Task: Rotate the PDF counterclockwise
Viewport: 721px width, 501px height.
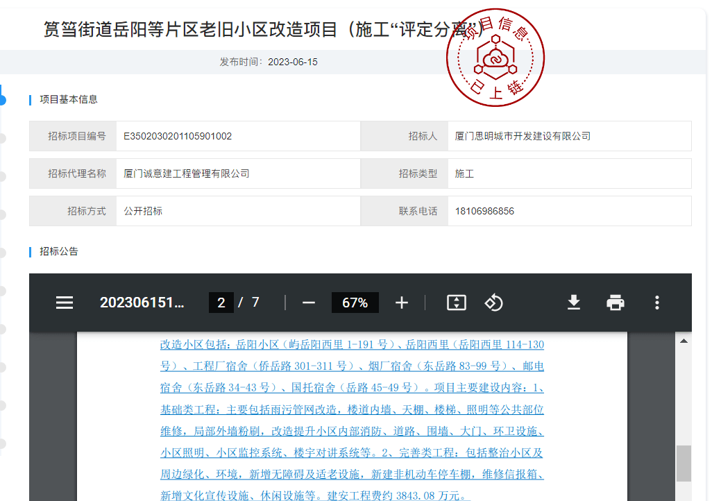Action: [x=493, y=303]
